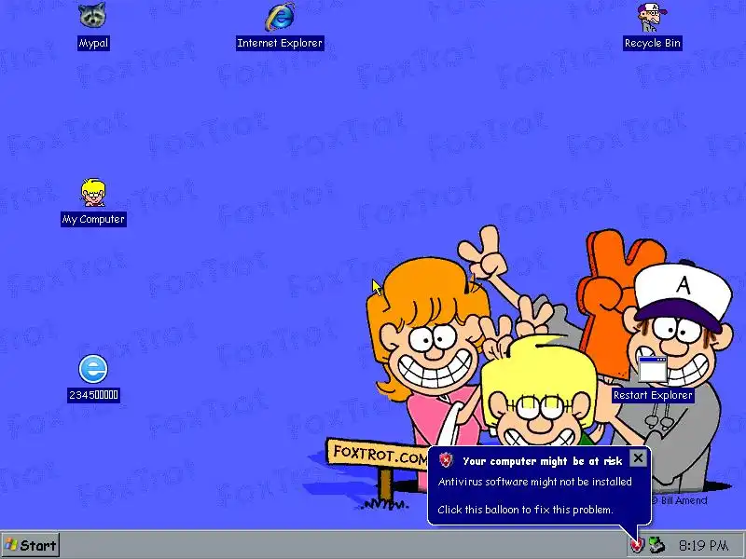This screenshot has width=746, height=559.
Task: Open the Start menu
Action: point(31,545)
